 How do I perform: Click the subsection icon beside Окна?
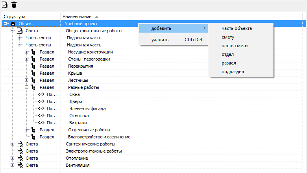(41, 94)
